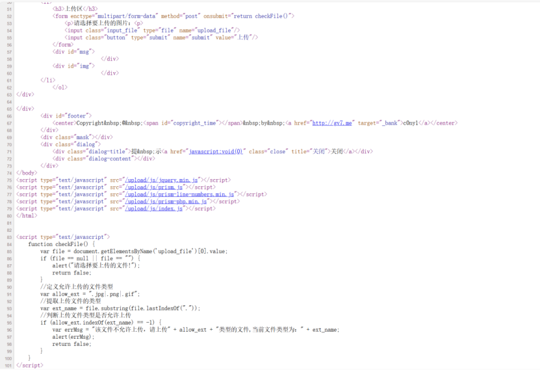Viewport: 540px width, 370px height.
Task: Click the line number 84
Action: (x=9, y=245)
